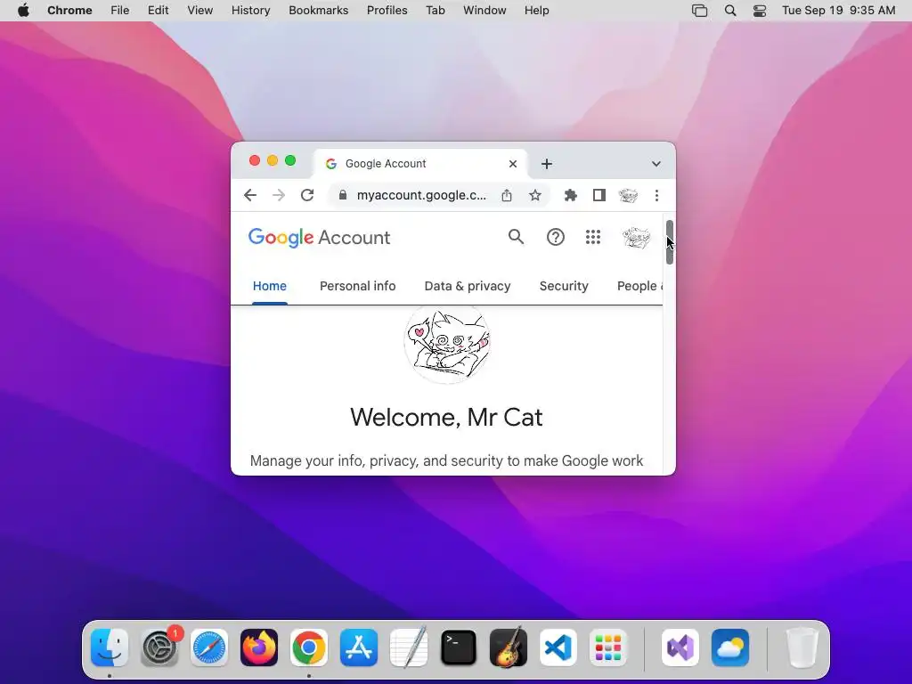Open the History menu
Image resolution: width=912 pixels, height=684 pixels.
[x=250, y=11]
